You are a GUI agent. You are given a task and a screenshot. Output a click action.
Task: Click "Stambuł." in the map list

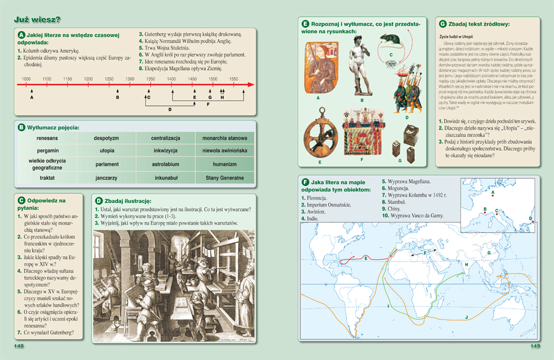click(x=396, y=202)
